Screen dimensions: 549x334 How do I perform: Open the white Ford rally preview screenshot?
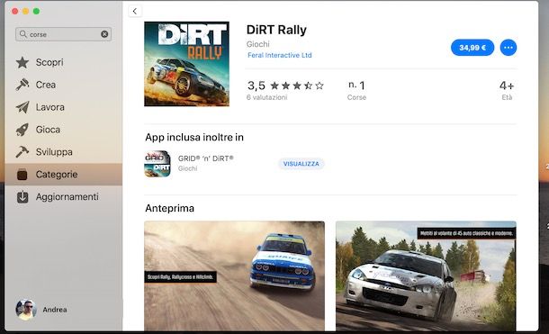[426, 275]
